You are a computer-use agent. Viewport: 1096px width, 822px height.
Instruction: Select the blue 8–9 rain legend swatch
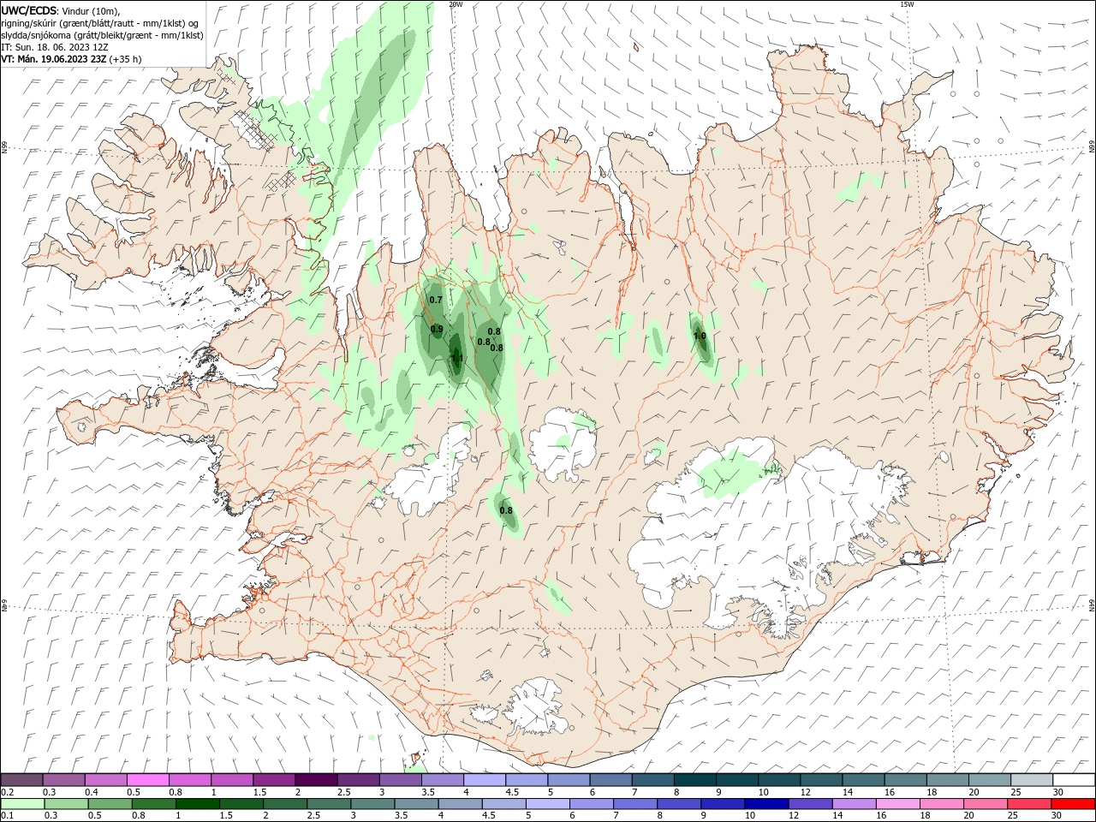(678, 804)
